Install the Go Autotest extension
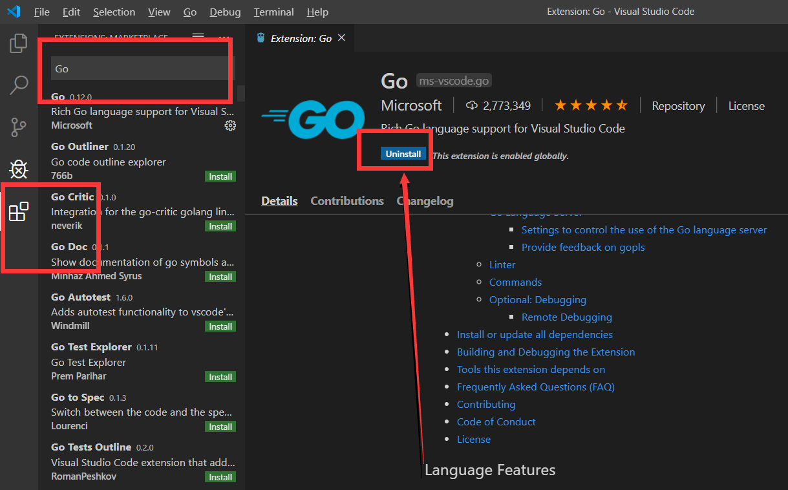The width and height of the screenshot is (788, 490). click(220, 326)
